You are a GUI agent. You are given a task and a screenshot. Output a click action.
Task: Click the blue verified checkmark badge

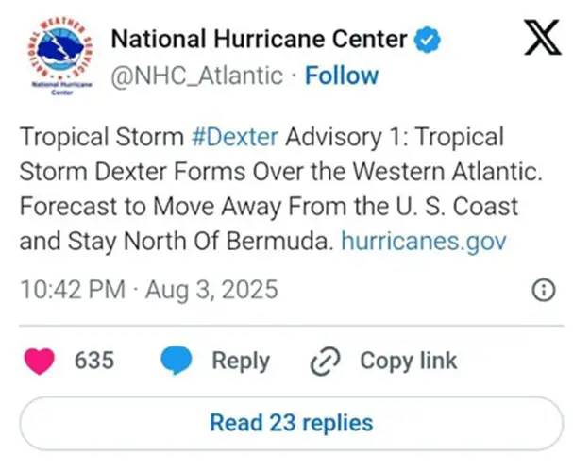[x=427, y=40]
